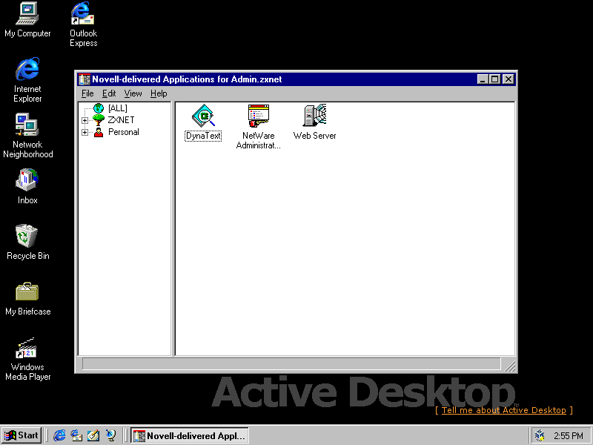This screenshot has width=593, height=445.
Task: Select the Personal user icon
Action: point(99,132)
